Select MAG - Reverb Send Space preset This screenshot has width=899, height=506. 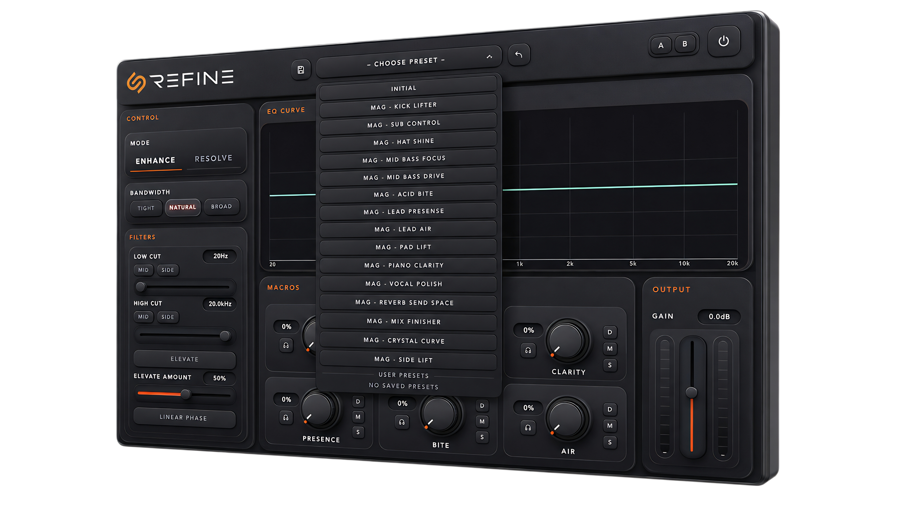point(408,303)
